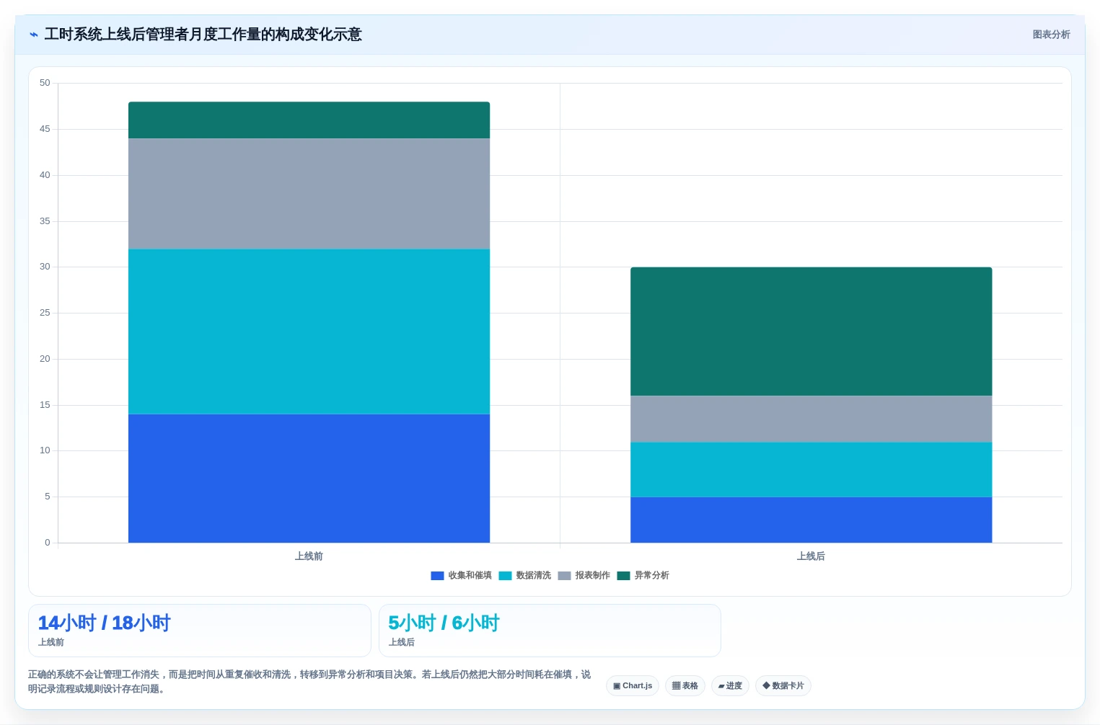The height and width of the screenshot is (725, 1100).
Task: Click the y-axis value 50
Action: [45, 83]
